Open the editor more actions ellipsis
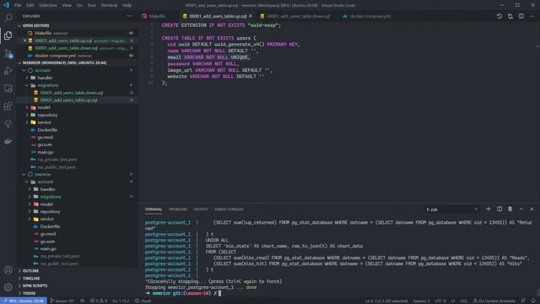The image size is (540, 304). pos(532,16)
